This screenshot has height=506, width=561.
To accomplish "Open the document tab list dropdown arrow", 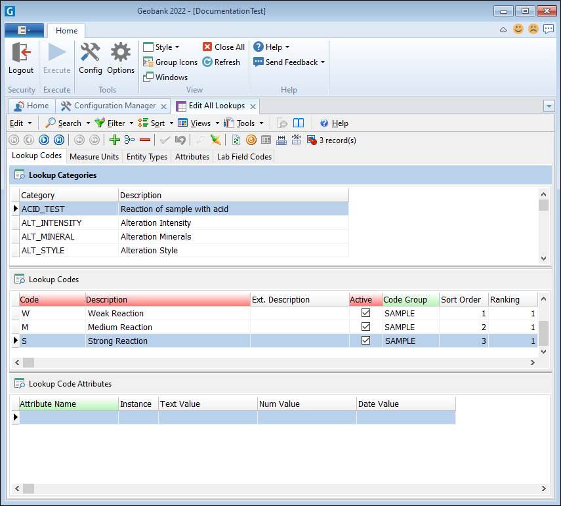I will 549,106.
